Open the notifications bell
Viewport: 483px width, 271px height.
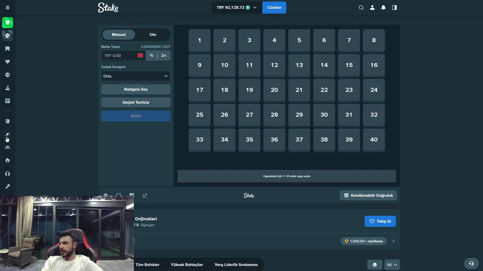(383, 8)
